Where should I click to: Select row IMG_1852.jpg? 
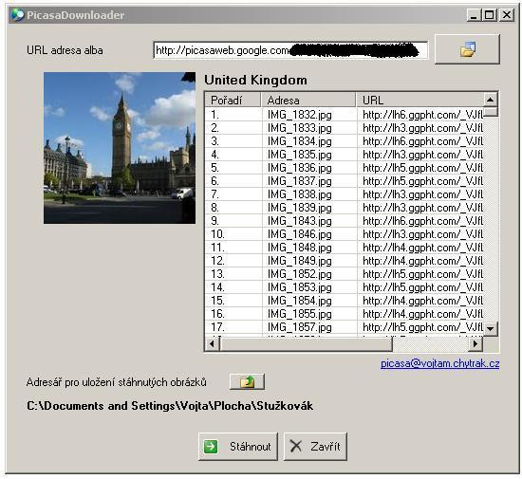[x=345, y=274]
